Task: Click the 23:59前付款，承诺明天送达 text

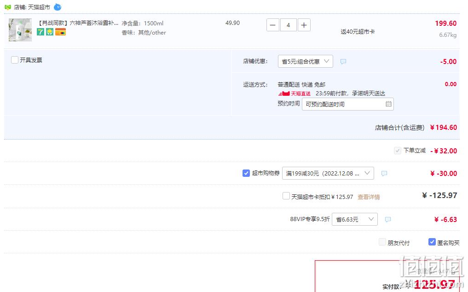Action: pos(350,93)
